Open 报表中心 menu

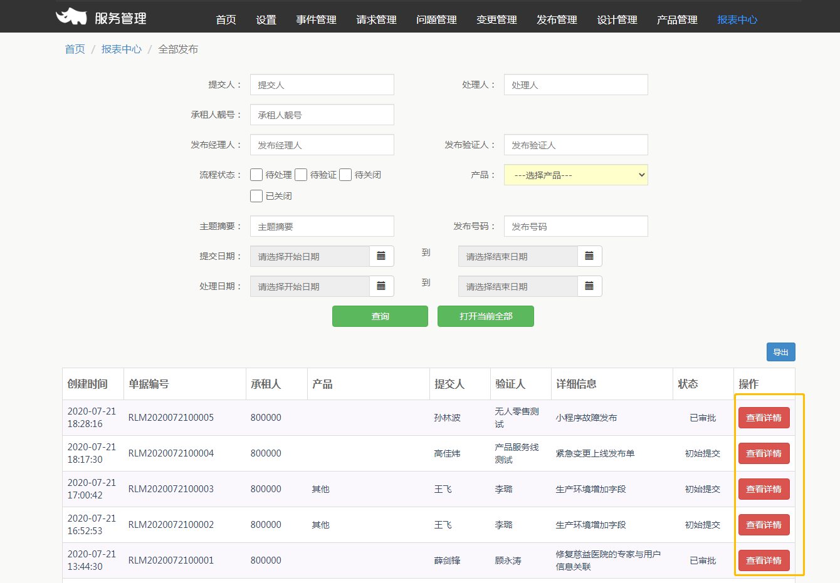pyautogui.click(x=737, y=19)
